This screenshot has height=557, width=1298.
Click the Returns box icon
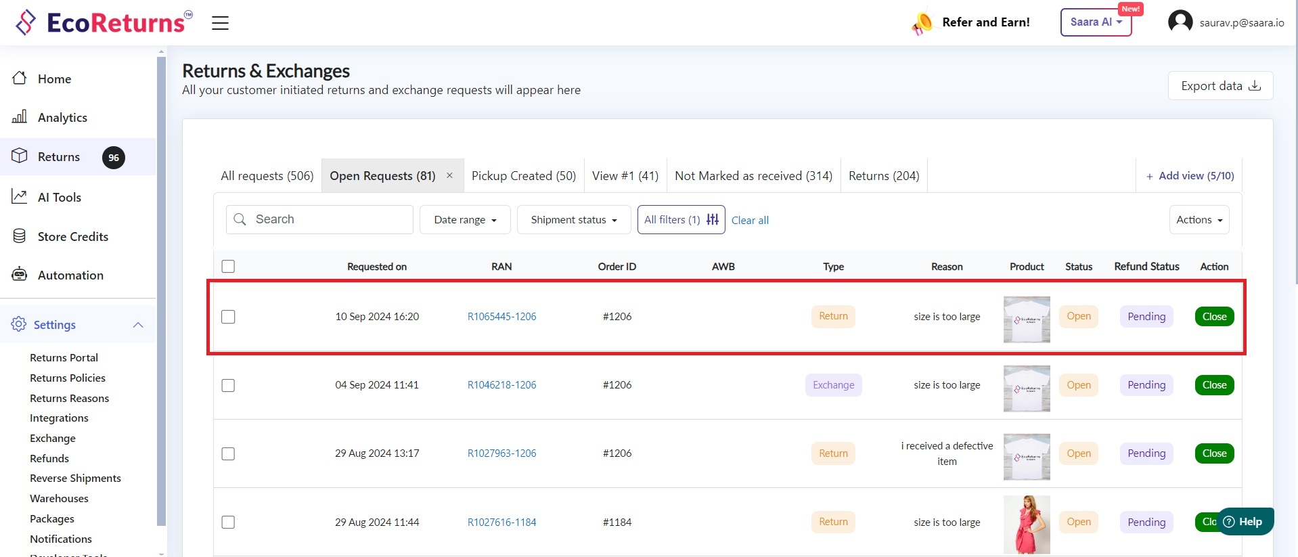pyautogui.click(x=20, y=156)
